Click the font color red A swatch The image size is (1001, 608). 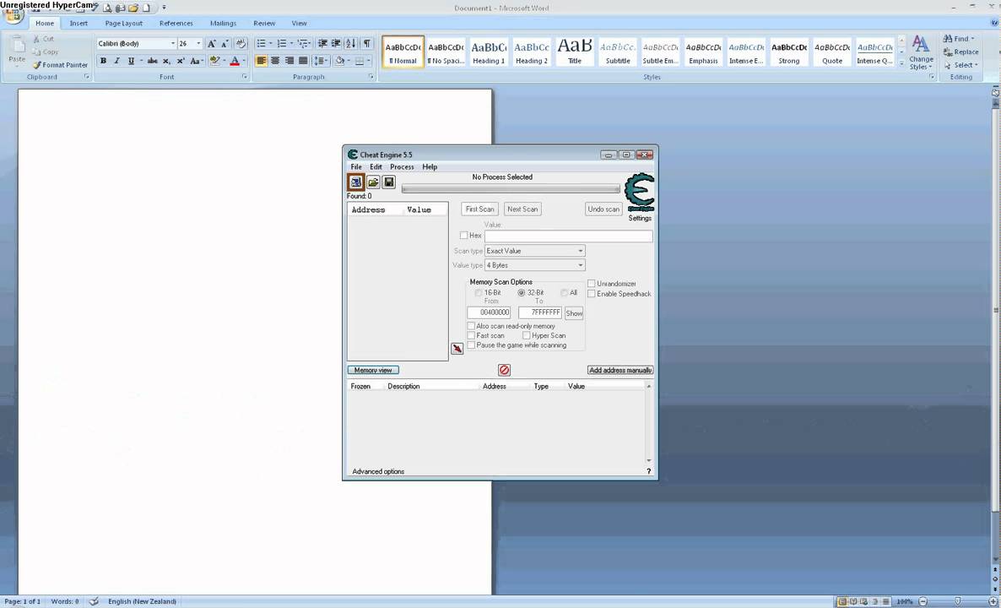click(x=235, y=61)
